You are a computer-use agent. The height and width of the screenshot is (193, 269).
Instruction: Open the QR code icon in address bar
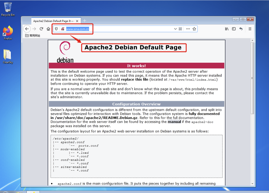pyautogui.click(x=180, y=29)
